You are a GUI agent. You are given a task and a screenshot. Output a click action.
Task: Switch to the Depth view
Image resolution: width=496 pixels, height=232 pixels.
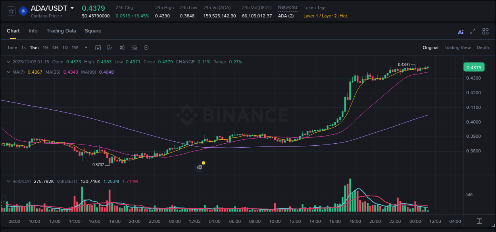(483, 48)
